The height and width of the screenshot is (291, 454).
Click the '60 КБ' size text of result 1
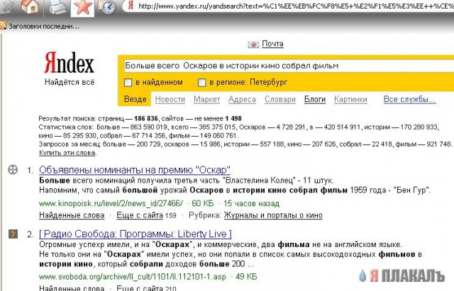pyautogui.click(x=203, y=204)
